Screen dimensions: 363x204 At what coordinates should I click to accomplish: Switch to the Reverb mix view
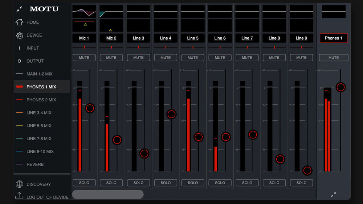pyautogui.click(x=35, y=165)
